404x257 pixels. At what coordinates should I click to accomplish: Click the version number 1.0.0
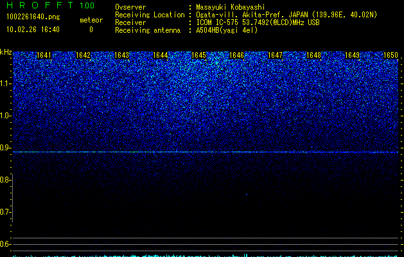[87, 5]
